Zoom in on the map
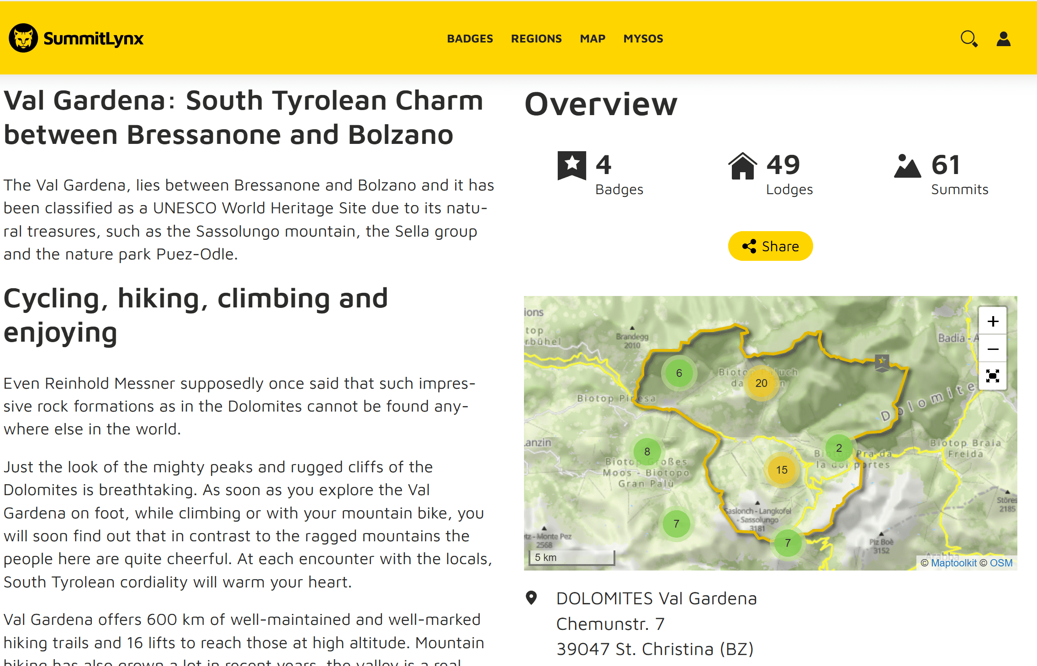Screen dimensions: 1037x666 (x=992, y=321)
